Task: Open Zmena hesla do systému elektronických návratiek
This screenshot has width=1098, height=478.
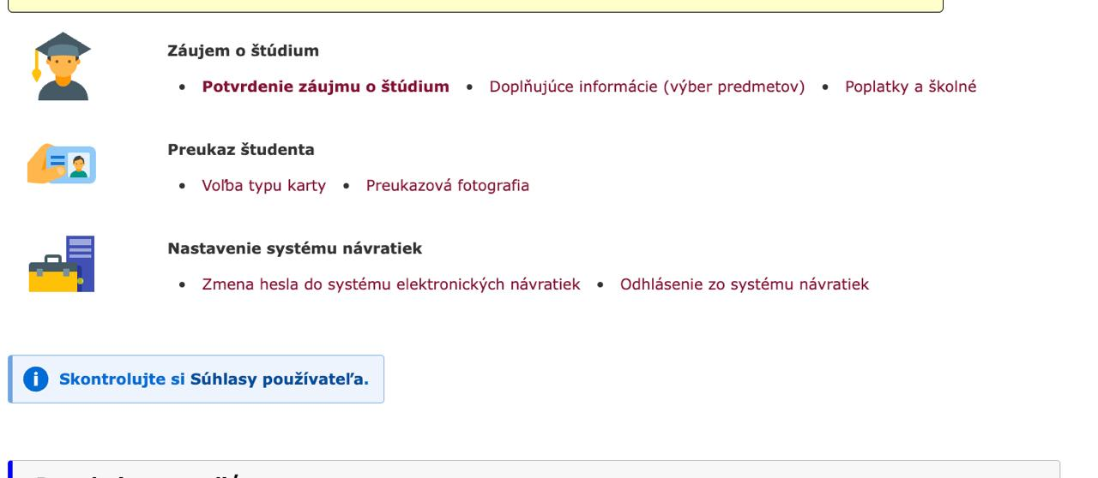Action: [x=390, y=284]
